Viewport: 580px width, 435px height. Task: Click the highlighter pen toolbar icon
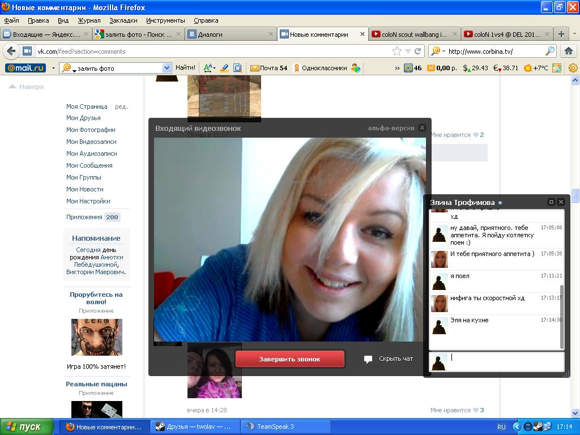pos(224,68)
